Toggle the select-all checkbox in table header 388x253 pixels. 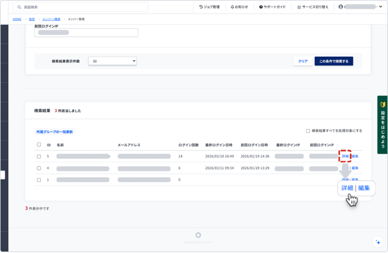tap(39, 145)
